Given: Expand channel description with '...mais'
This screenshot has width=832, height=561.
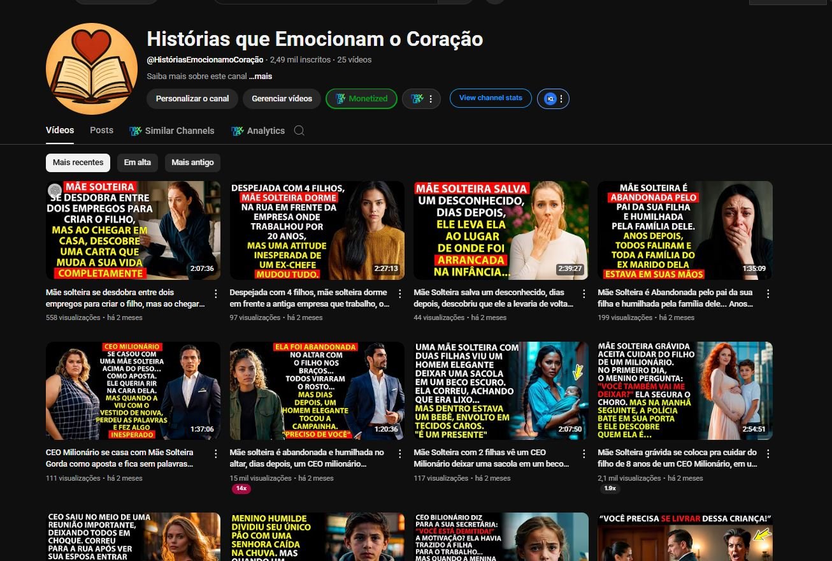Looking at the screenshot, I should click(261, 76).
